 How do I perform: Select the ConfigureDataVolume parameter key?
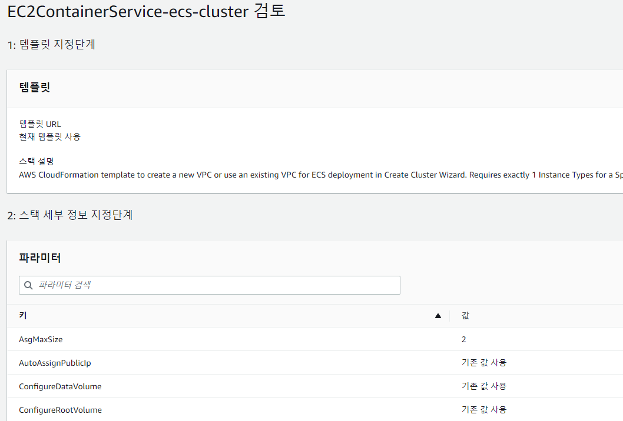pyautogui.click(x=60, y=386)
